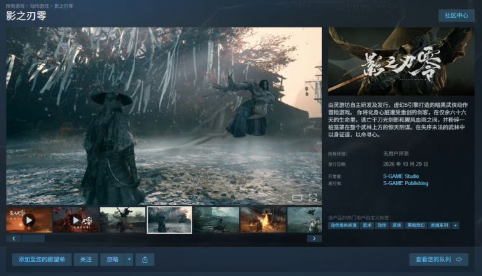Click the plus button after the tags
The width and height of the screenshot is (482, 276).
(456, 225)
